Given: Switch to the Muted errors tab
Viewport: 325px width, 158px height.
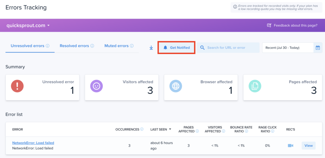Looking at the screenshot, I should point(119,46).
